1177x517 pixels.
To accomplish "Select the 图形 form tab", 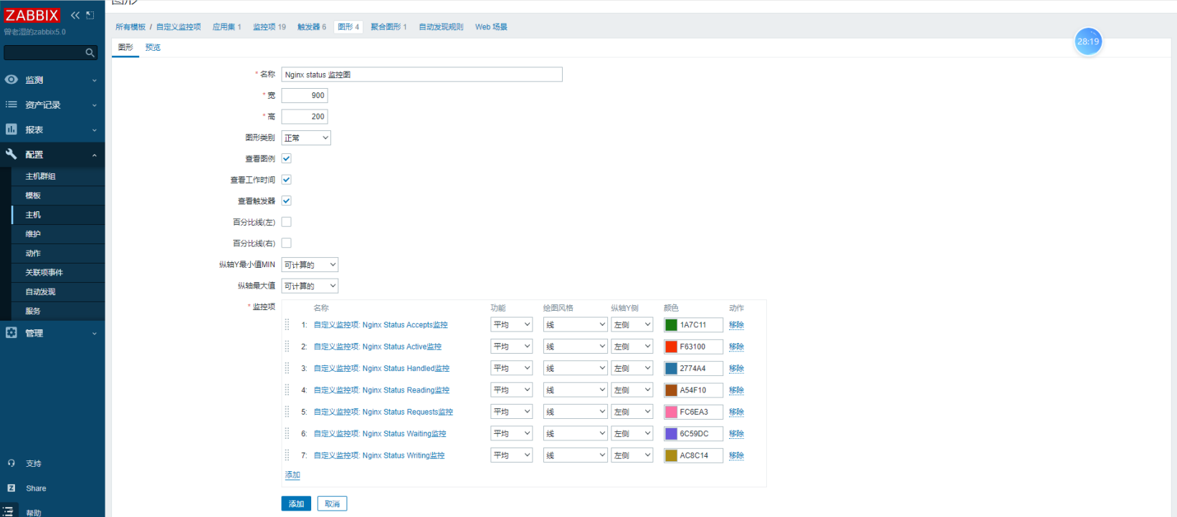I will click(125, 47).
